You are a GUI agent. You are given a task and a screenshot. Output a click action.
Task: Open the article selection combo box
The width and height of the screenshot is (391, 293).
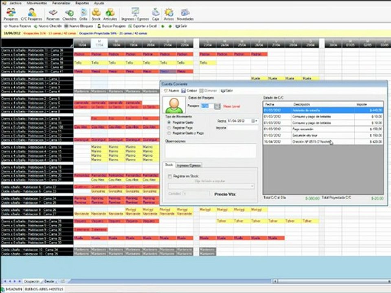pyautogui.click(x=211, y=186)
